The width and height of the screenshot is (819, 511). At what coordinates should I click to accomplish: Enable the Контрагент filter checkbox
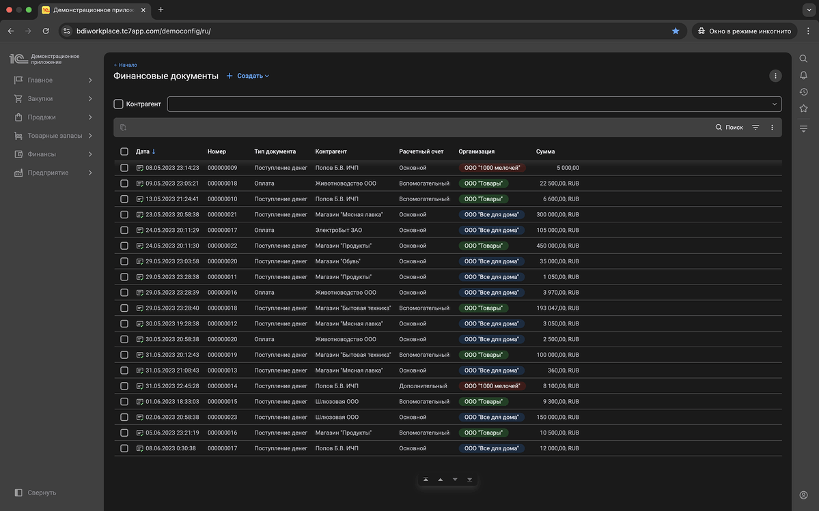[119, 104]
